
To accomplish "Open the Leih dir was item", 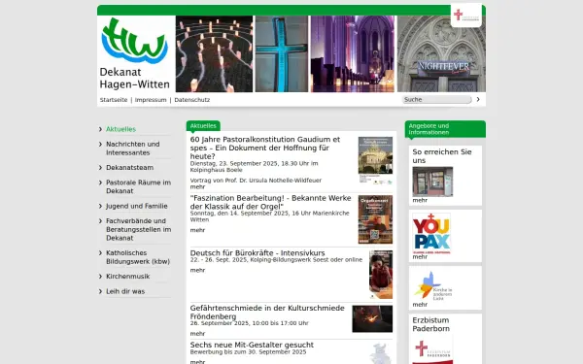I will click(x=125, y=291).
